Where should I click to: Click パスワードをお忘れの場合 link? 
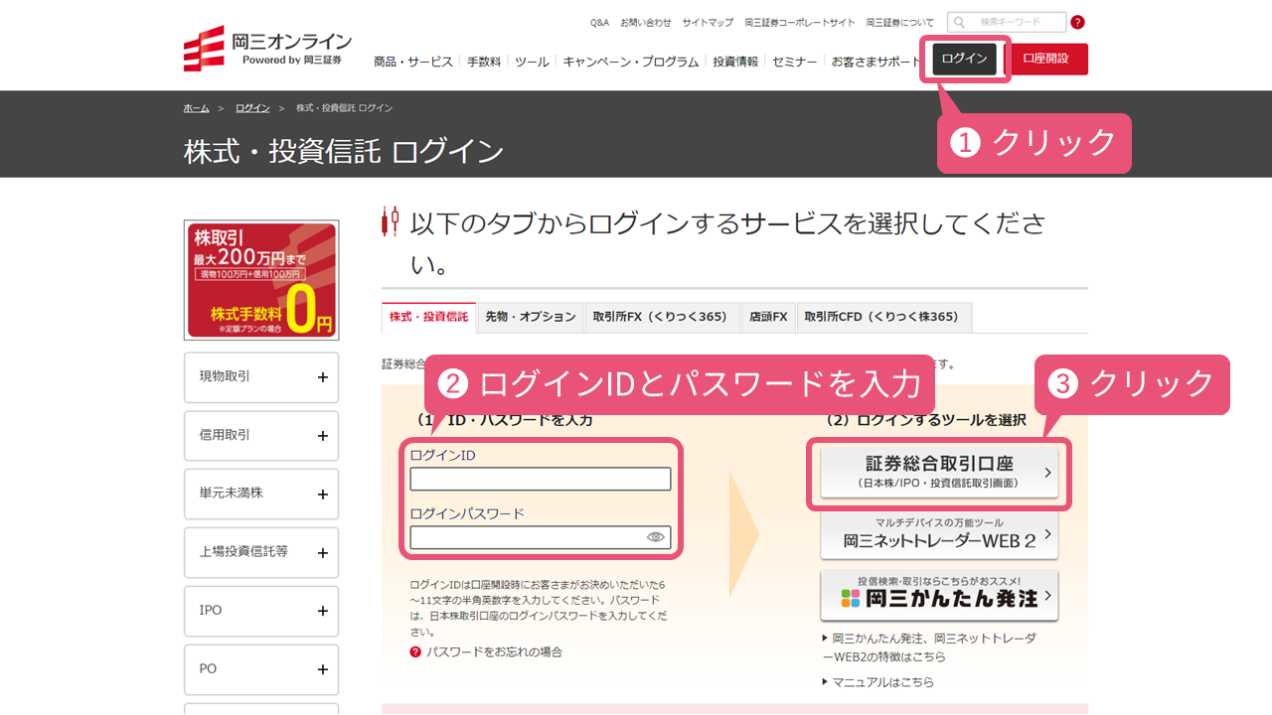click(x=495, y=652)
